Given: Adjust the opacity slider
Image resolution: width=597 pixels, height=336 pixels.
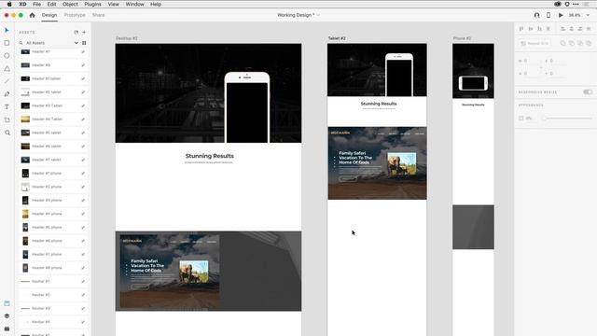Looking at the screenshot, I should point(567,119).
